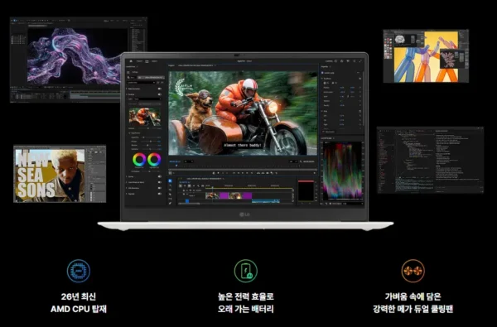Click the orange dual cooling fan icon
Screen dimensions: 497x327
413,271
